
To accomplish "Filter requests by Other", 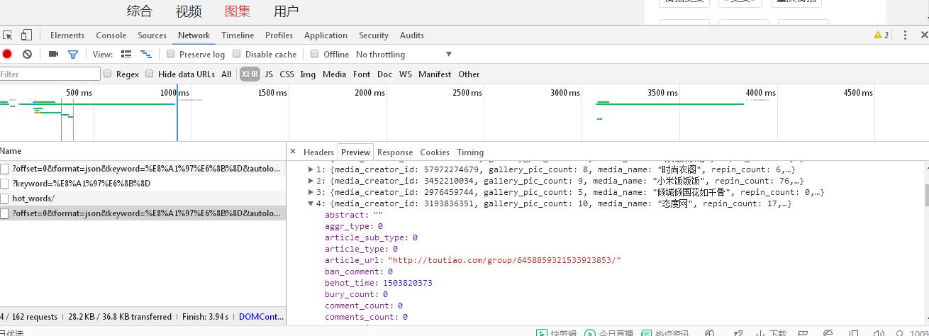I will pyautogui.click(x=469, y=74).
